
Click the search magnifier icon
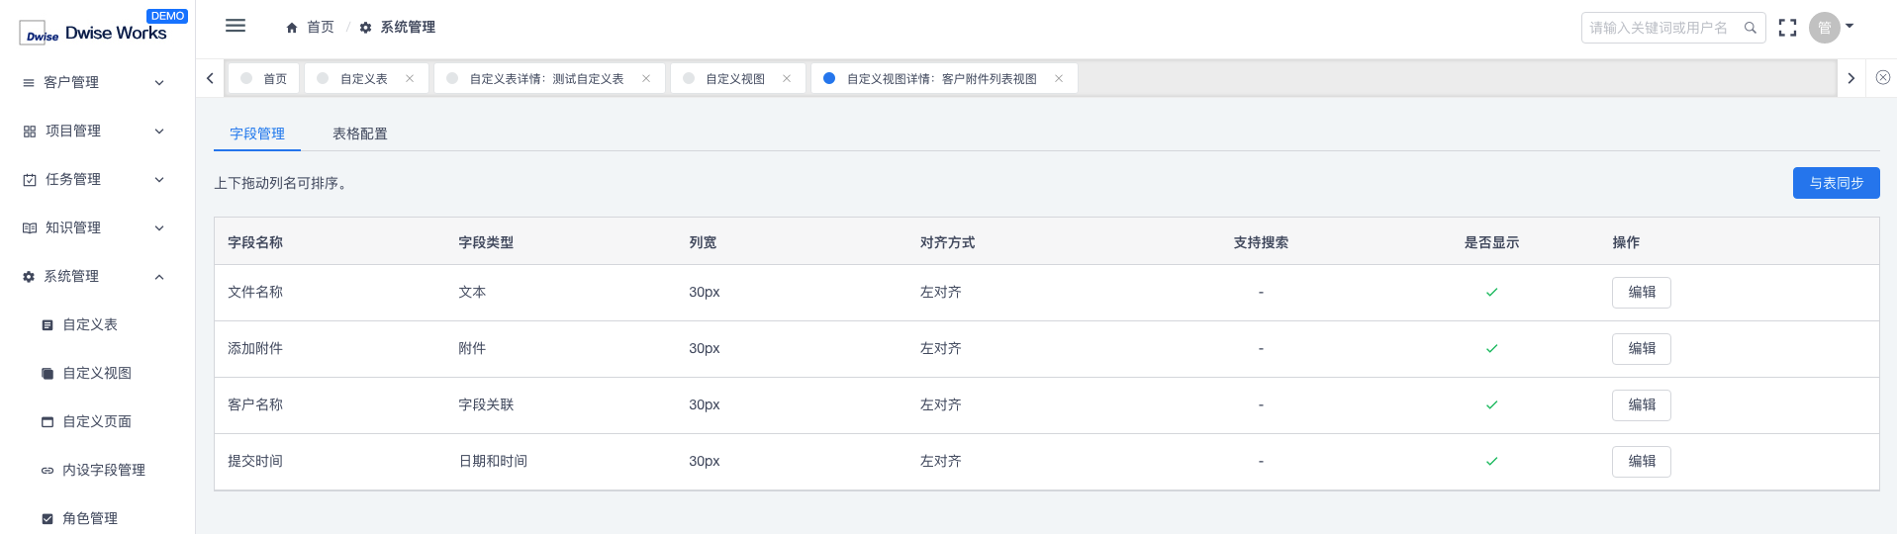[1750, 28]
